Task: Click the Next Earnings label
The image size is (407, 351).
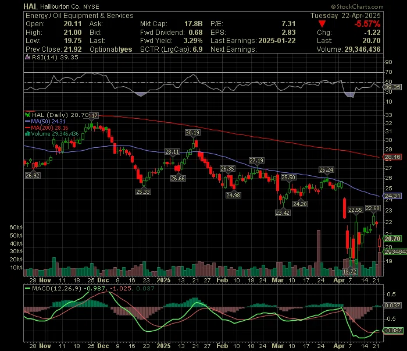Action: [x=234, y=49]
